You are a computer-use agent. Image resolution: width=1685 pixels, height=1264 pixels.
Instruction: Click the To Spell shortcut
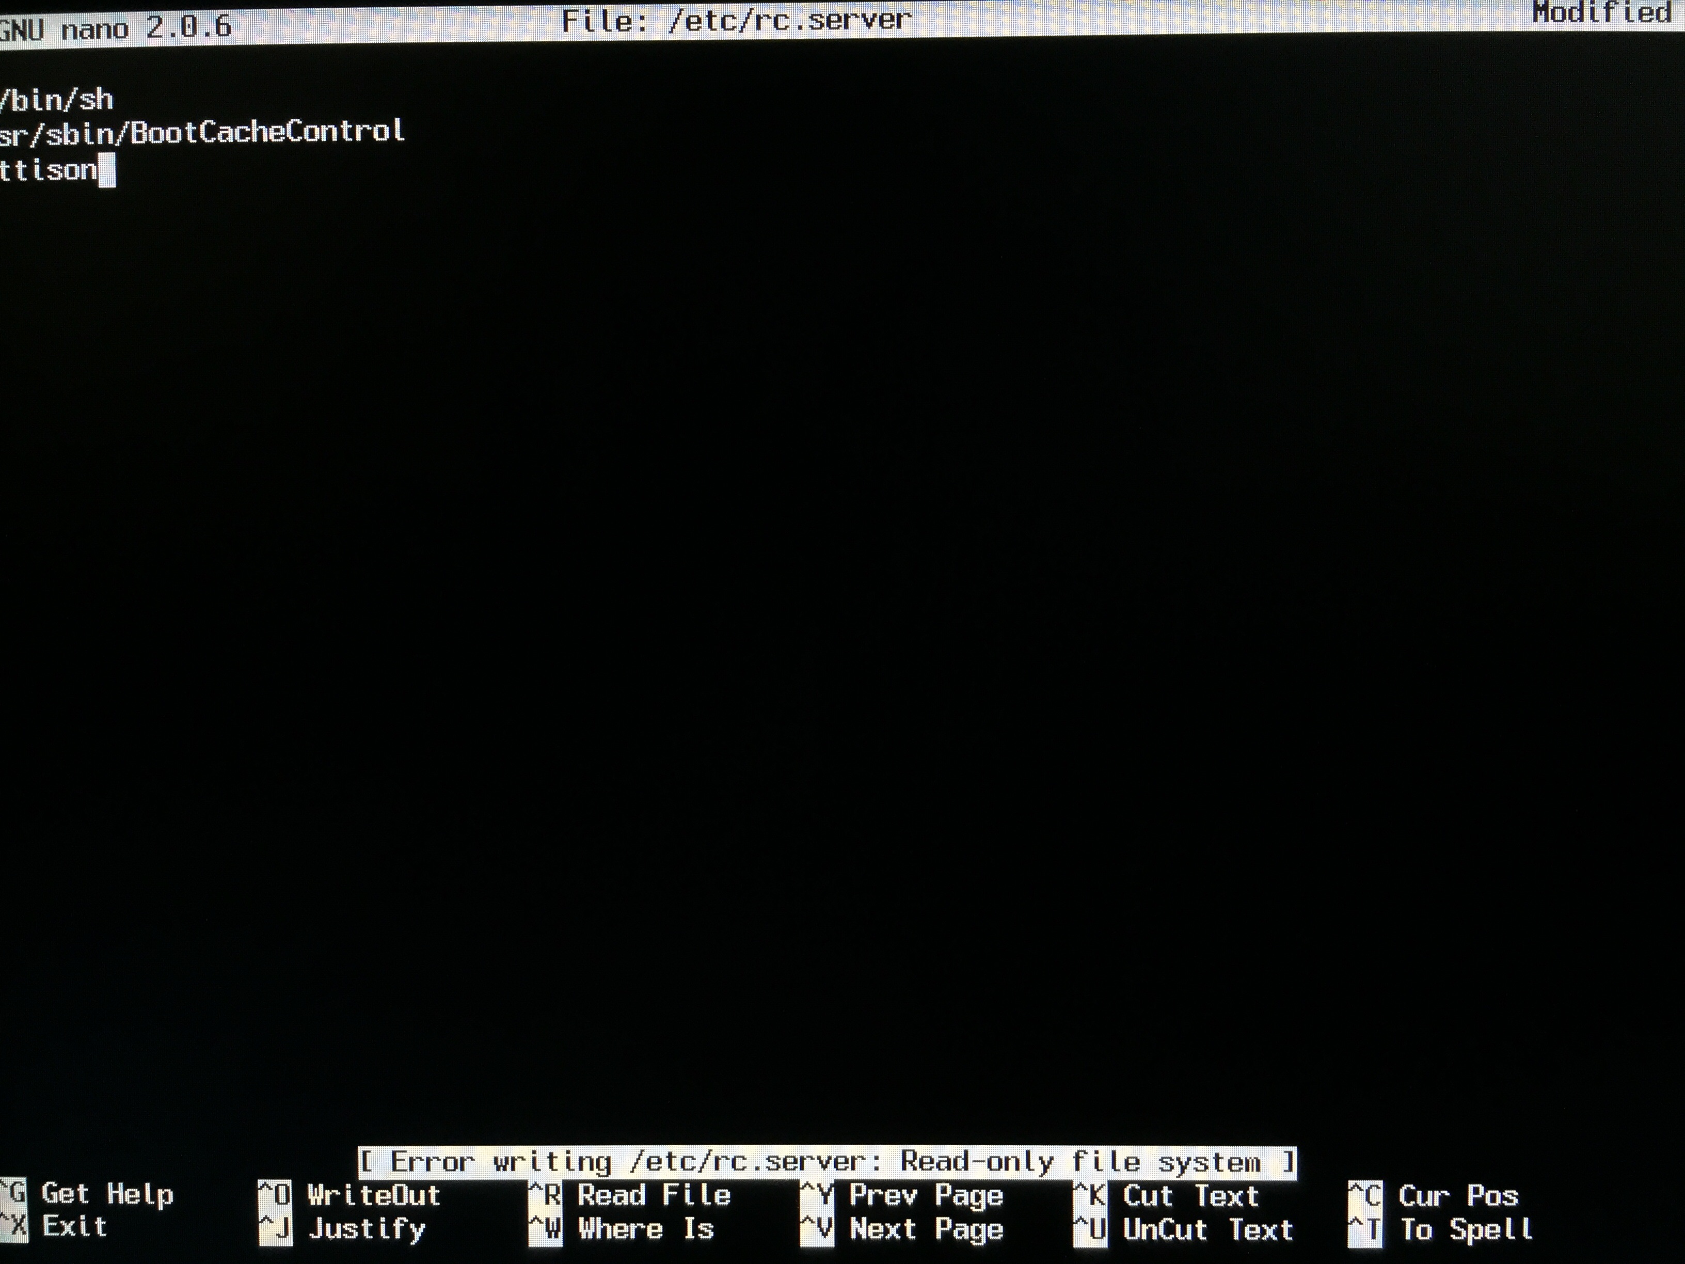[x=1467, y=1230]
